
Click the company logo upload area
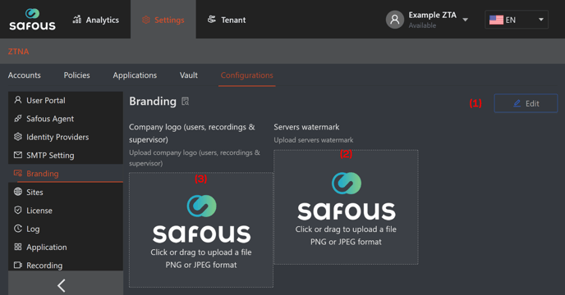click(x=201, y=230)
